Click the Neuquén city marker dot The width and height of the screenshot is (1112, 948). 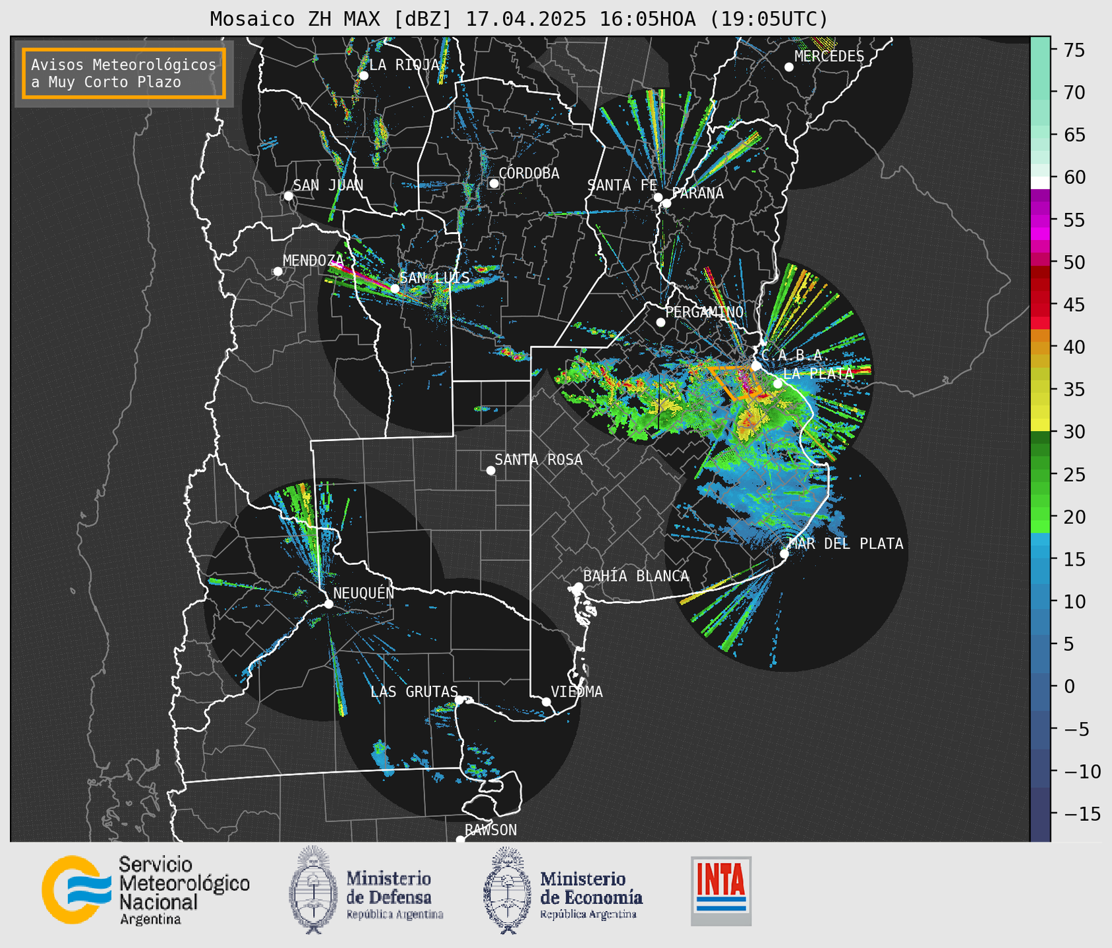tap(328, 604)
